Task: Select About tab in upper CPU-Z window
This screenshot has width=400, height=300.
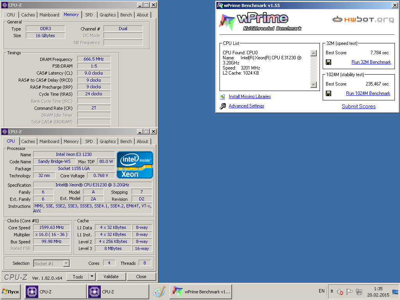Action: click(142, 15)
